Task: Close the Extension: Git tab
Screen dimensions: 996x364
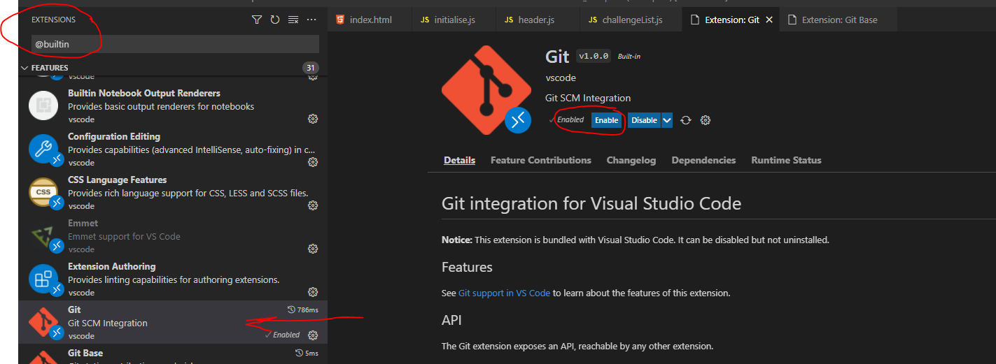Action: 769,20
